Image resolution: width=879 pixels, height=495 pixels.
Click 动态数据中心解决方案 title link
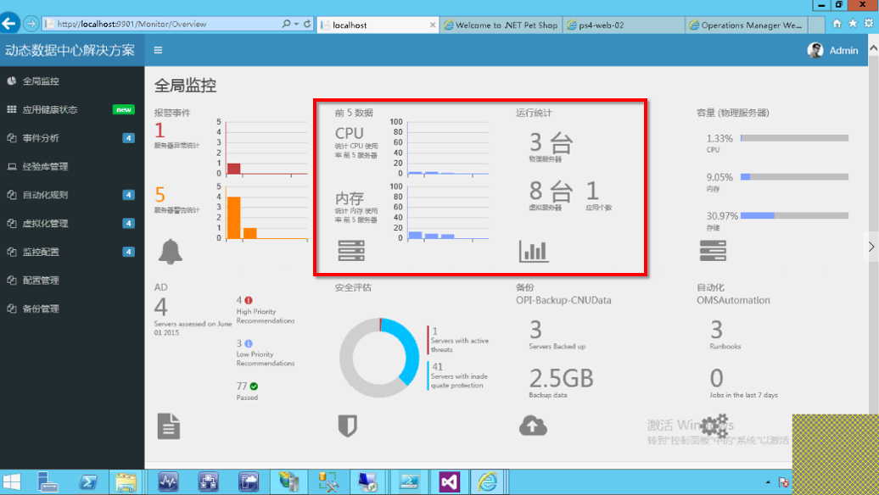pyautogui.click(x=70, y=51)
